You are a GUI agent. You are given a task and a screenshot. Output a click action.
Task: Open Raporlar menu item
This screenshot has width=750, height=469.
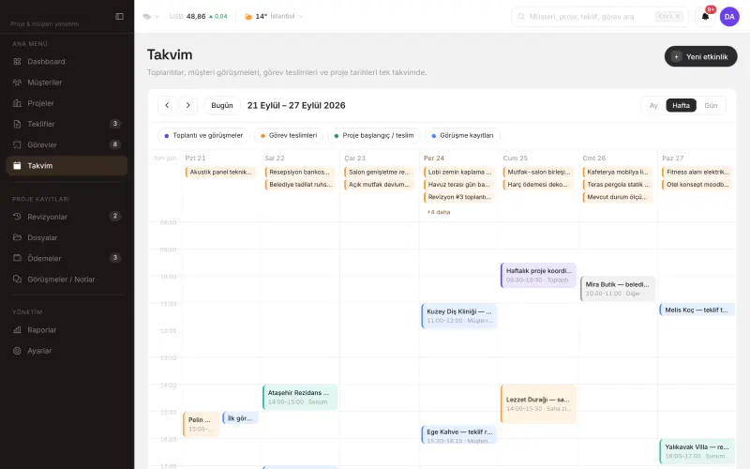click(x=67, y=330)
